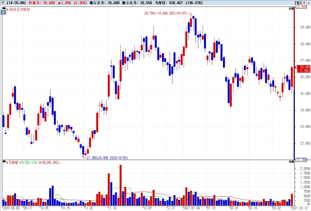Click the red 26,600 current price tag
The height and width of the screenshot is (211, 311).
pos(304,69)
